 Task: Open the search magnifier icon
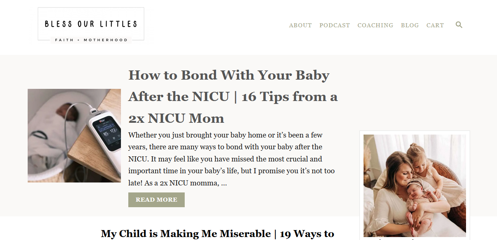459,25
